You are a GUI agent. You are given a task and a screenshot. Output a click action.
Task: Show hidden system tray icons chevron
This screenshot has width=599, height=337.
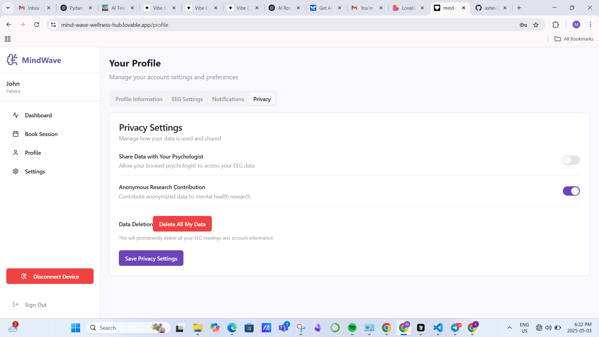(509, 328)
